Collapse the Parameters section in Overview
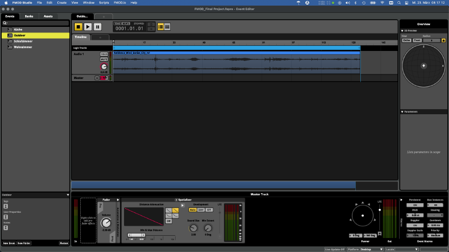The image size is (449, 252). (402, 111)
